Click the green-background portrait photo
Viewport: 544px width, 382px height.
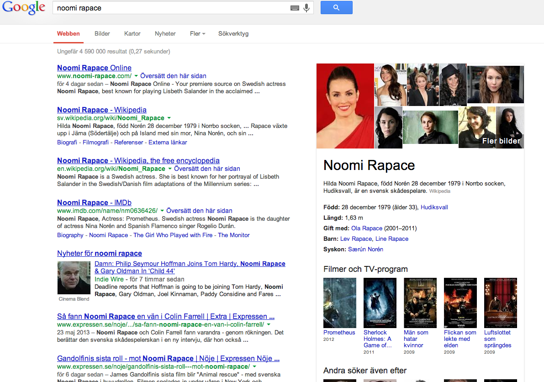pyautogui.click(x=430, y=127)
